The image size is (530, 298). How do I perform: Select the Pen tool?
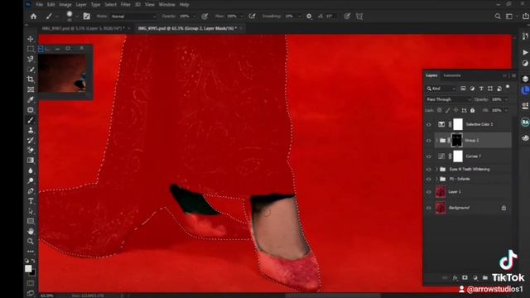(31, 190)
